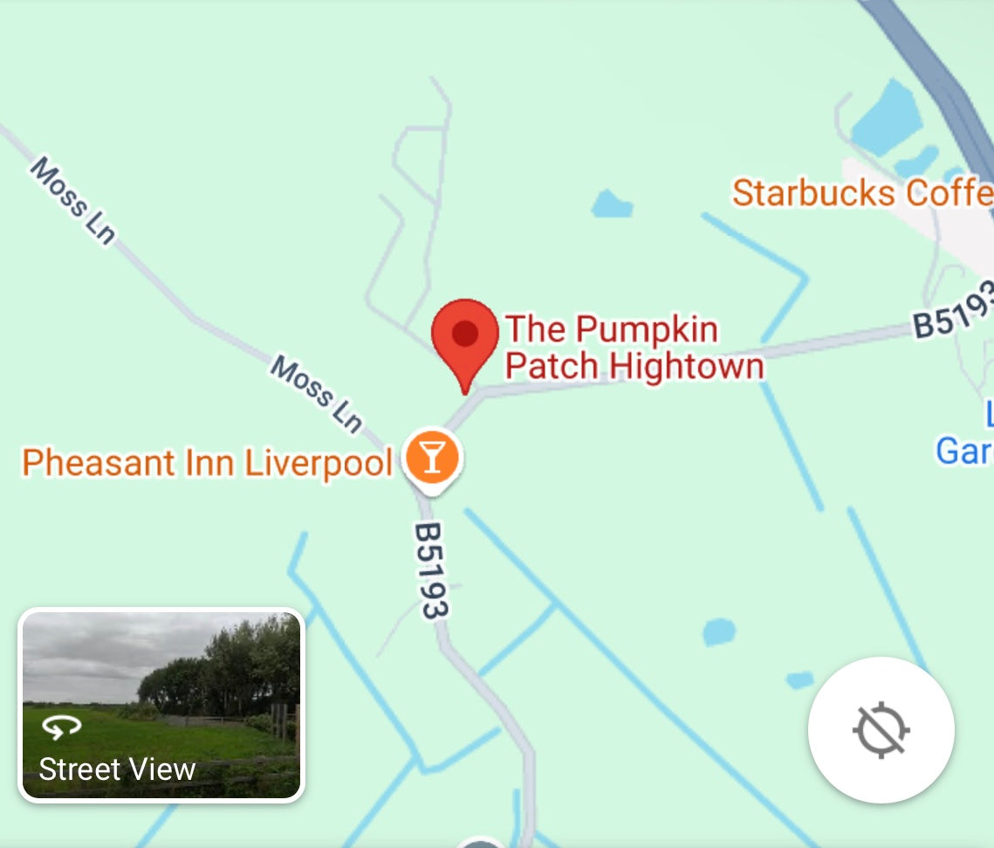Viewport: 994px width, 848px height.
Task: Select the orange cocktail bar marker
Action: click(x=432, y=459)
